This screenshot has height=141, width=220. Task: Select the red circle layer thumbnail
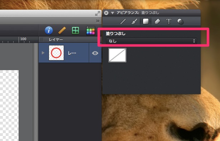coord(56,53)
